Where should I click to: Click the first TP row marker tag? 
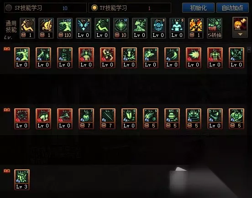click(7, 49)
